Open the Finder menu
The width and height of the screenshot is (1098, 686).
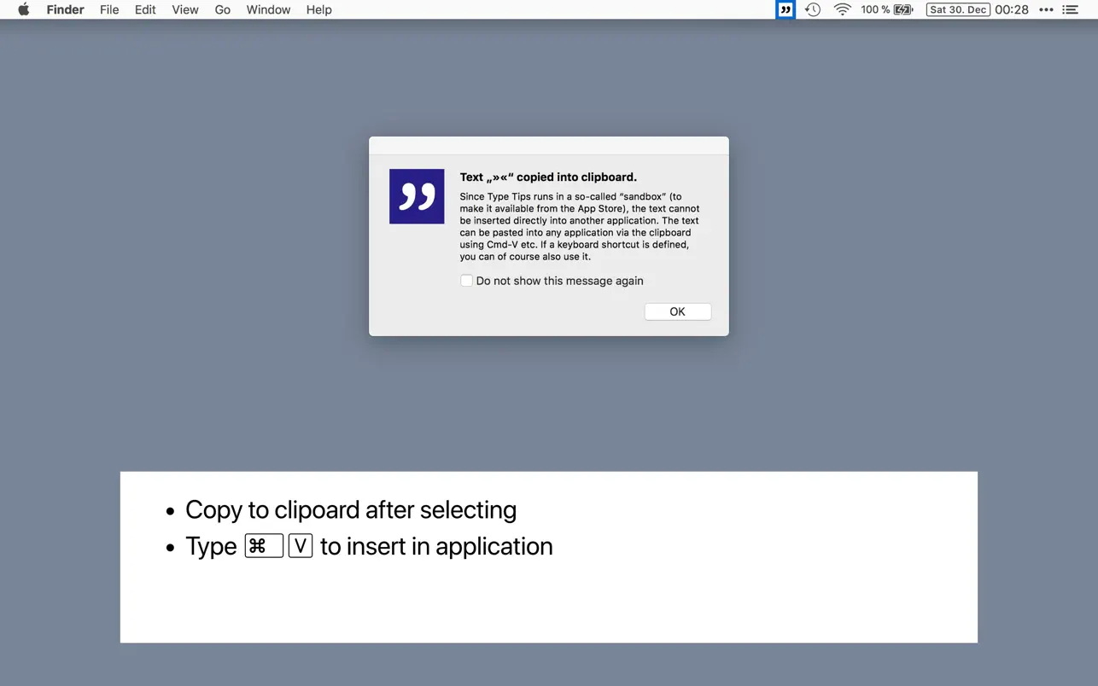[x=65, y=9]
